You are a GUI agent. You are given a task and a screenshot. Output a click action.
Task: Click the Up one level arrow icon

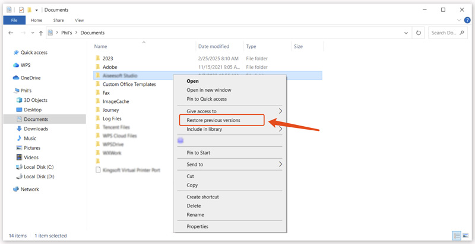(x=40, y=33)
